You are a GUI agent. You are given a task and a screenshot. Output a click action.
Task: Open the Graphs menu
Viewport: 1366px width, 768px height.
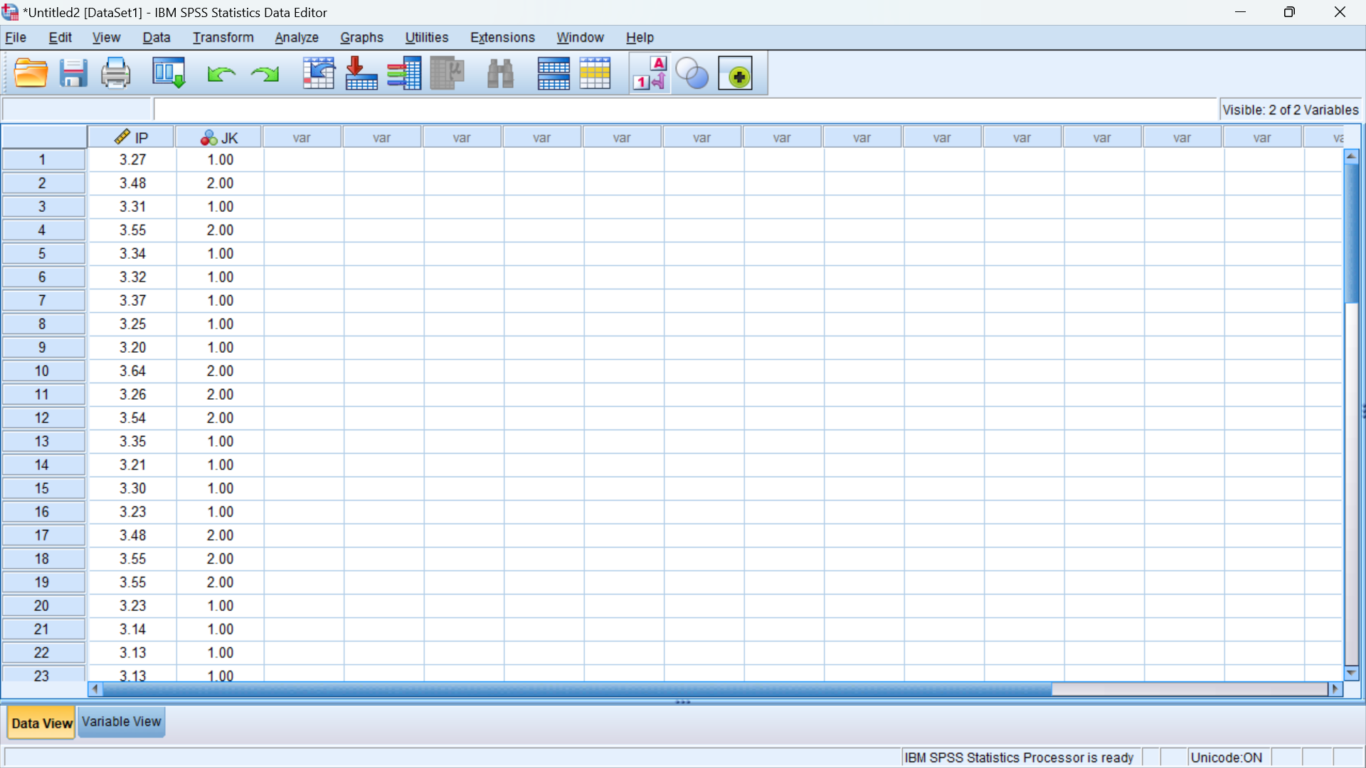tap(361, 38)
